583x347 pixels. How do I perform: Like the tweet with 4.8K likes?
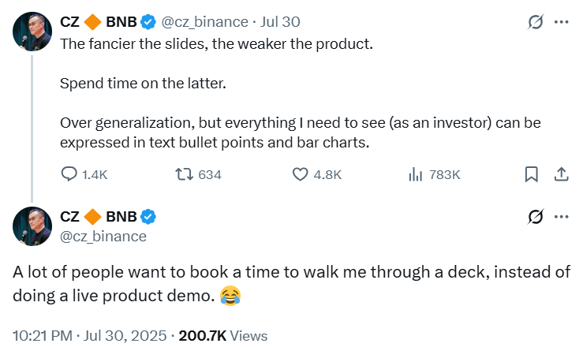[x=300, y=173]
